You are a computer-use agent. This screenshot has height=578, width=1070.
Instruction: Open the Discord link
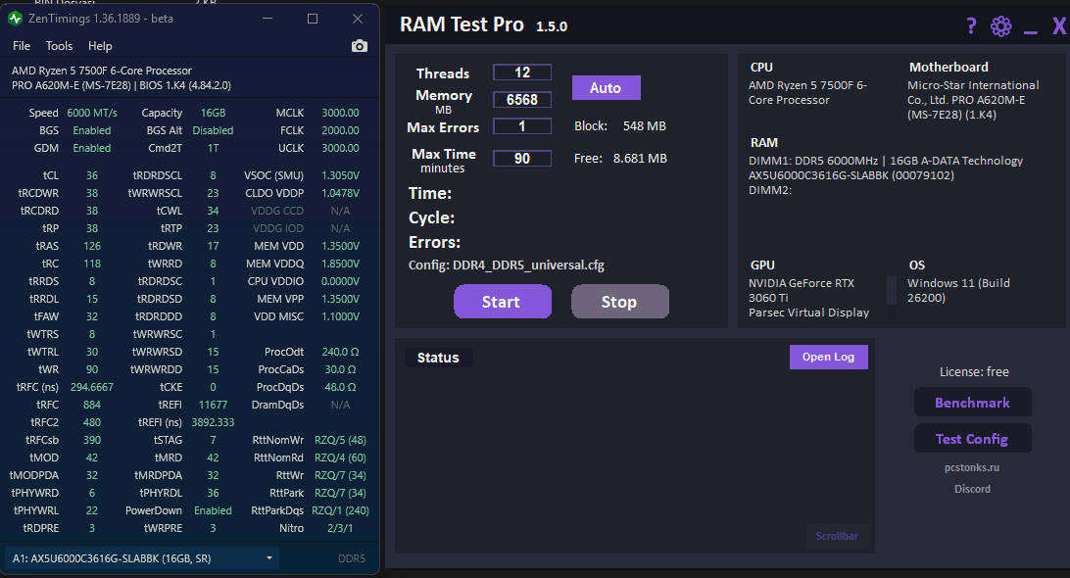point(972,489)
